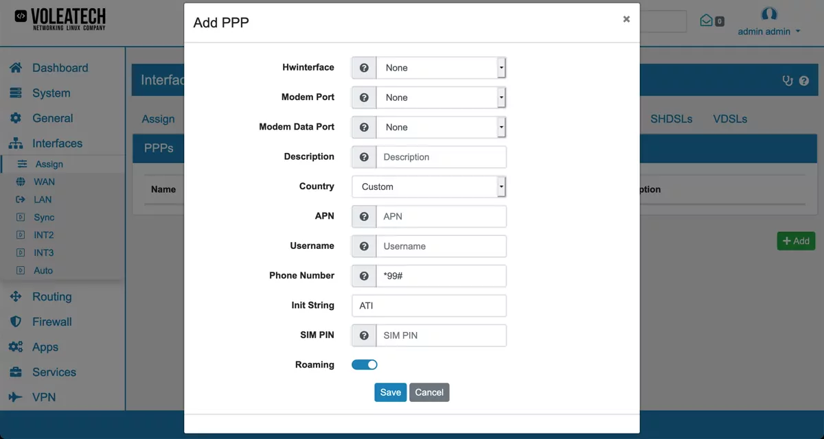Click the help icon next to Hwinterface
Viewport: 824px width, 439px height.
click(x=363, y=67)
